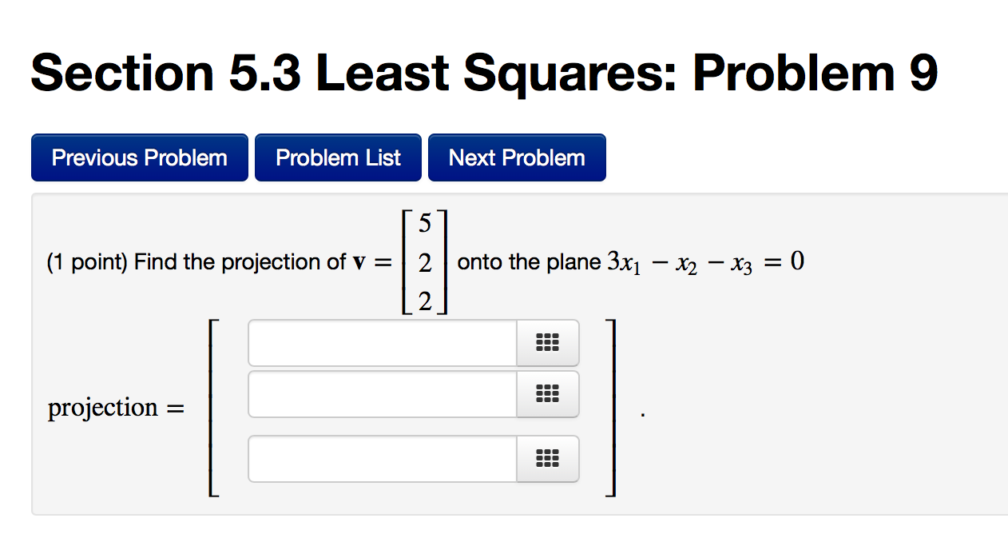Click the keypad icon beside the last projection entry

(x=548, y=459)
